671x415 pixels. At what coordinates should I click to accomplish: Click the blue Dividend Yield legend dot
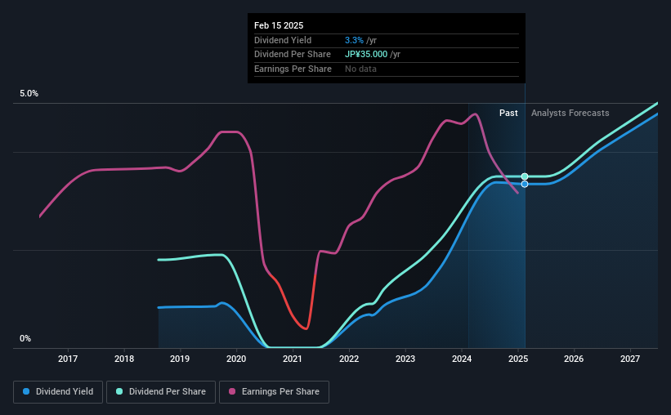tap(26, 391)
